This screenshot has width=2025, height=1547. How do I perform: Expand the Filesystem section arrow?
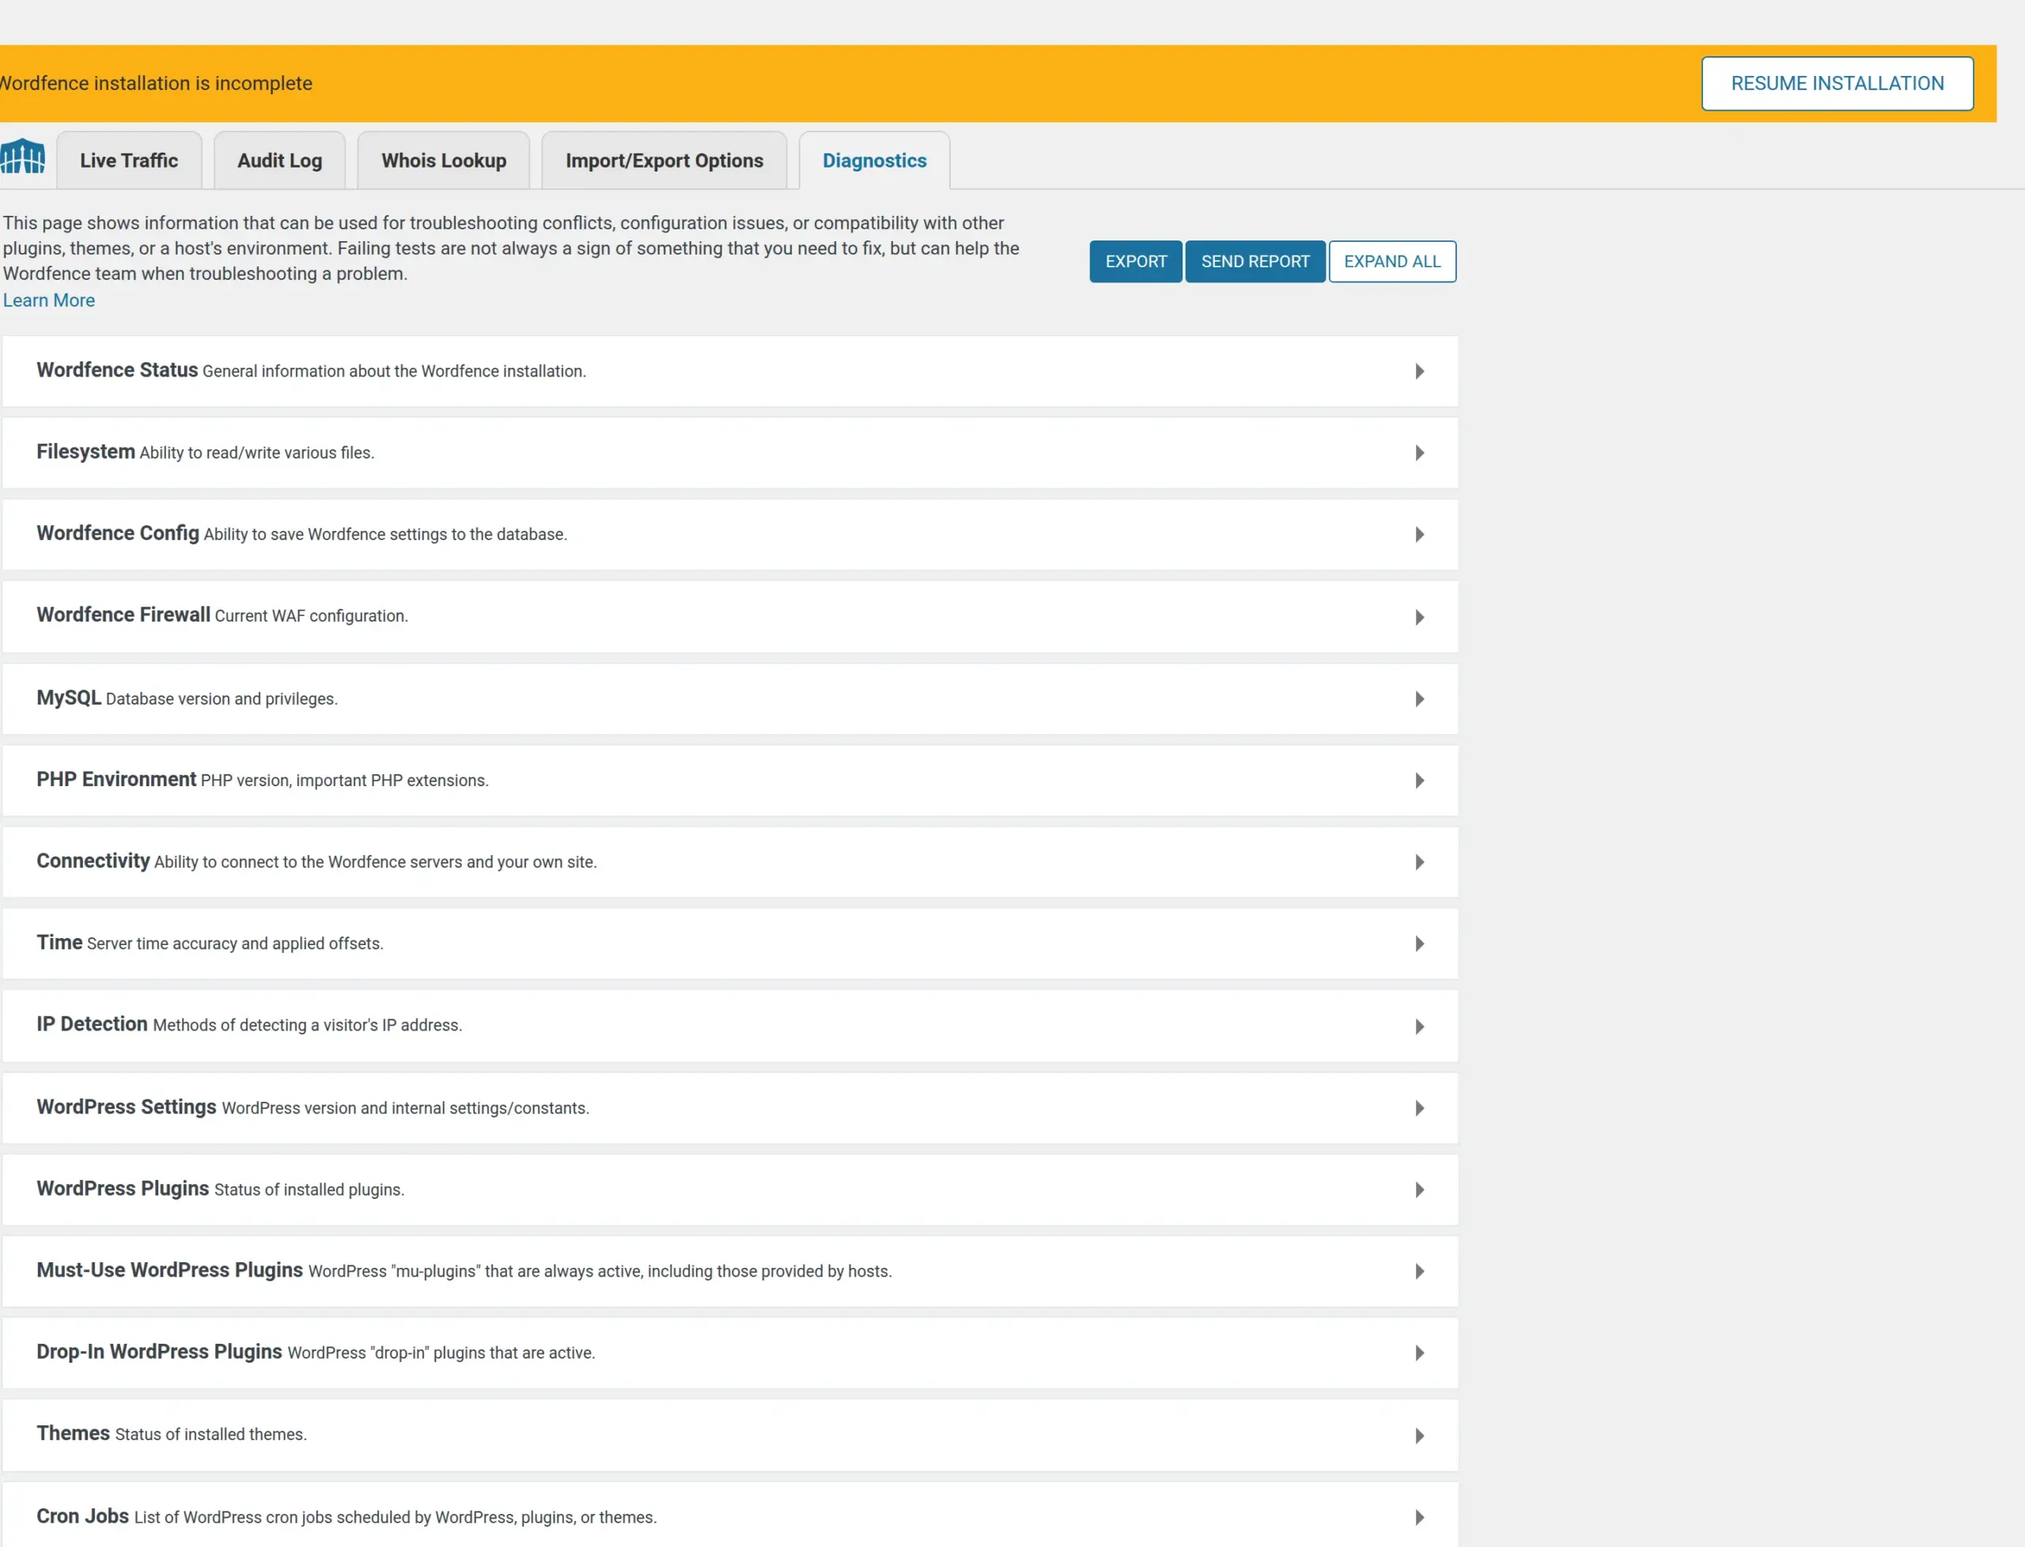[1419, 453]
